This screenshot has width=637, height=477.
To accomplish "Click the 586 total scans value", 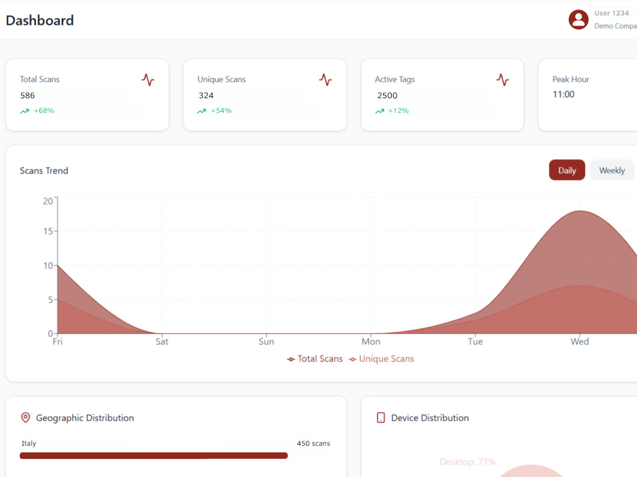I will point(27,95).
